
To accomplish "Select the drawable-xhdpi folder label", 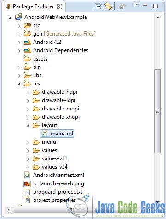I will click(x=61, y=117).
